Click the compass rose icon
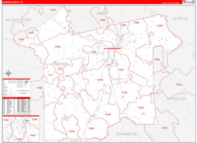Screen dimensions: 197x143 coord(9,73)
